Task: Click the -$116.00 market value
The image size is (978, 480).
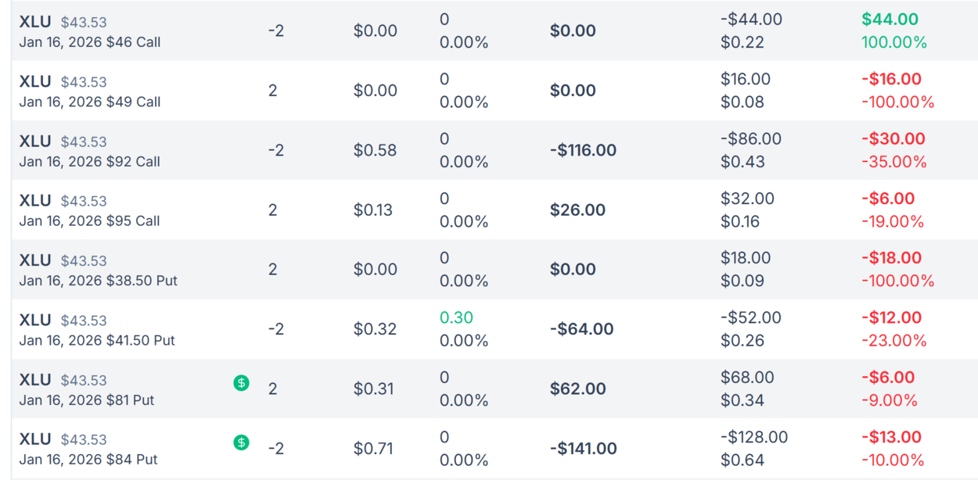Action: pyautogui.click(x=583, y=150)
